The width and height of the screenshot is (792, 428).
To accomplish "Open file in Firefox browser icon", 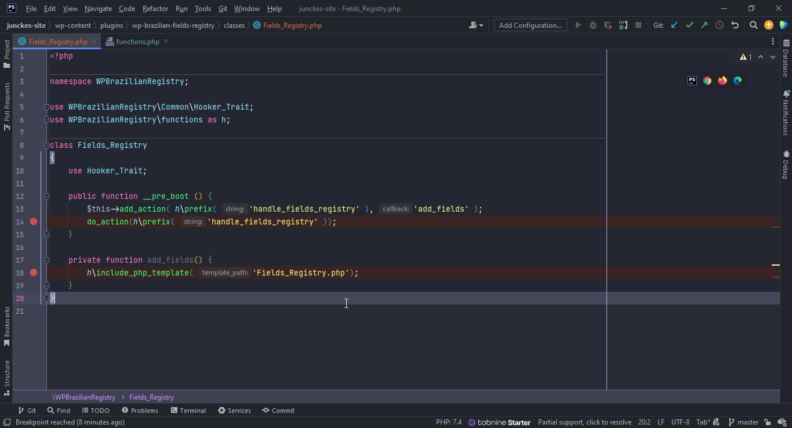I will [x=722, y=81].
